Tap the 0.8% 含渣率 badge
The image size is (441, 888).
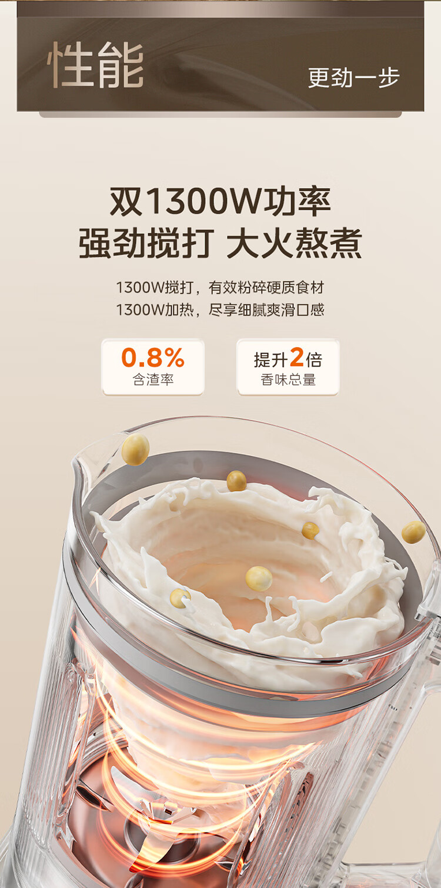pyautogui.click(x=153, y=367)
